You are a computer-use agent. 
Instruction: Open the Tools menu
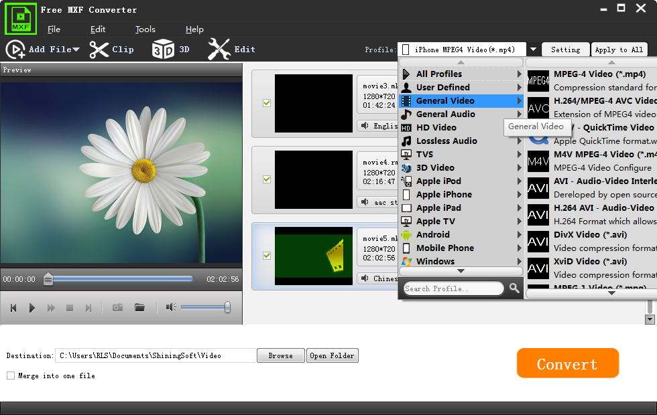point(145,29)
